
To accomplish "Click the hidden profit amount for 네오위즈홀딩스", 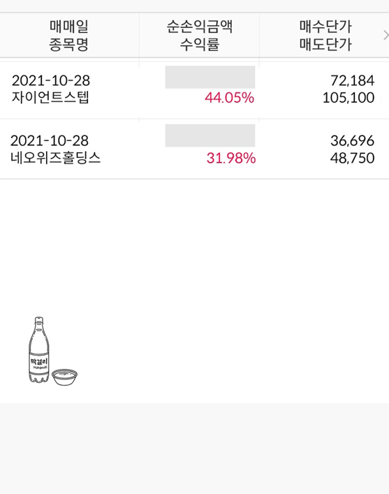I will point(210,136).
